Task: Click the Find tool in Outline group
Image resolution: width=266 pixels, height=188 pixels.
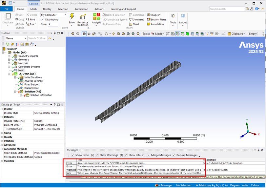Action: point(30,20)
